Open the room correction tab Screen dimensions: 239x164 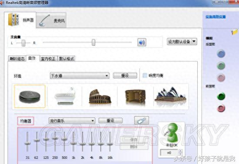(48, 59)
